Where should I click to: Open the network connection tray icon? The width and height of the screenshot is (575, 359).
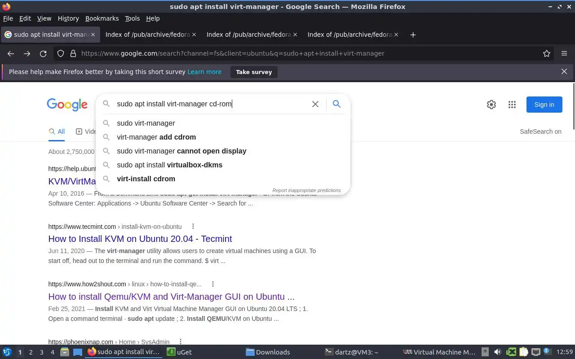coord(535,352)
